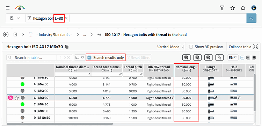Image resolution: width=262 pixels, height=126 pixels.
Task: Open the EN language dropdown
Action: 233,57
